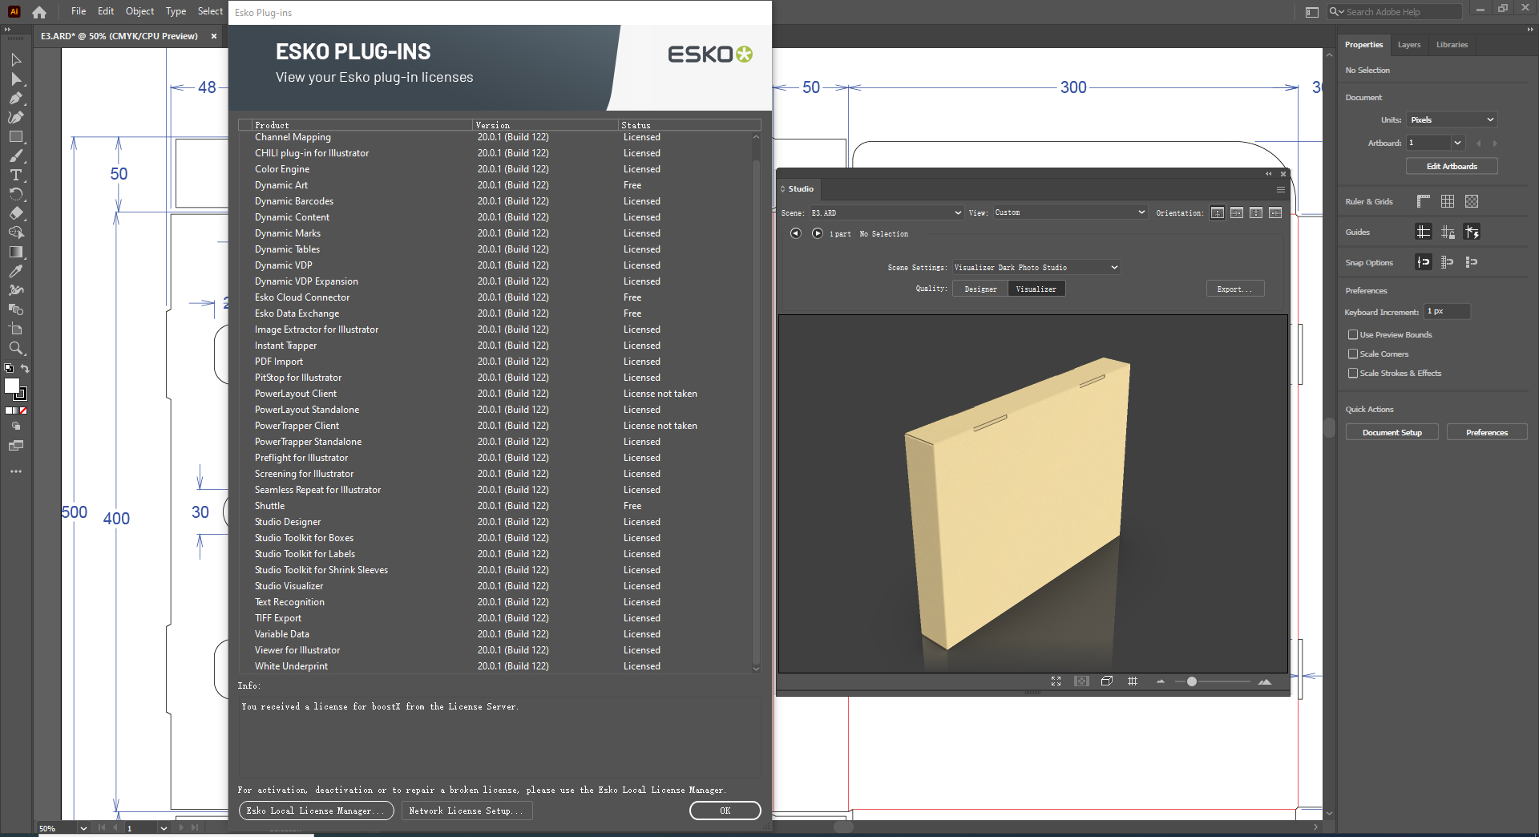Show rulers in Ruler & Grids
1539x837 pixels.
click(x=1424, y=201)
